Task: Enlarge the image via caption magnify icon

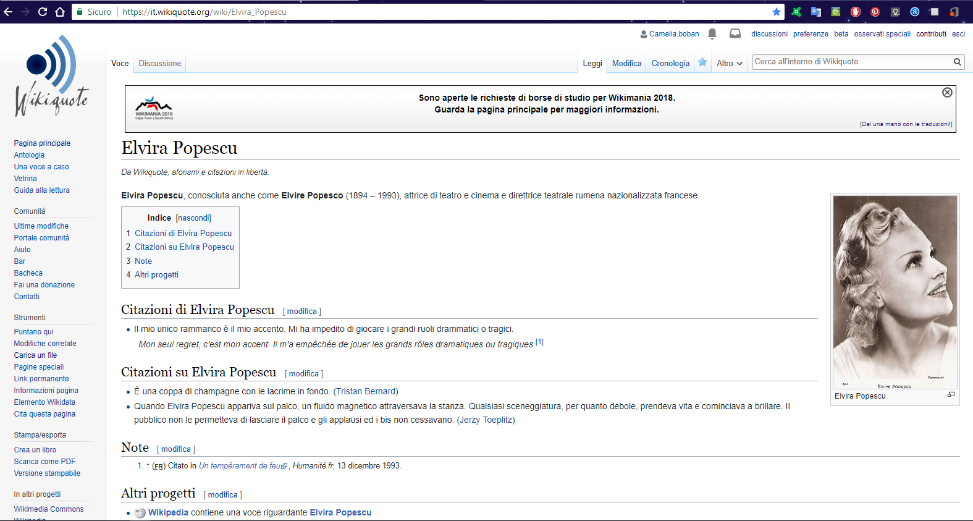Action: pos(951,394)
